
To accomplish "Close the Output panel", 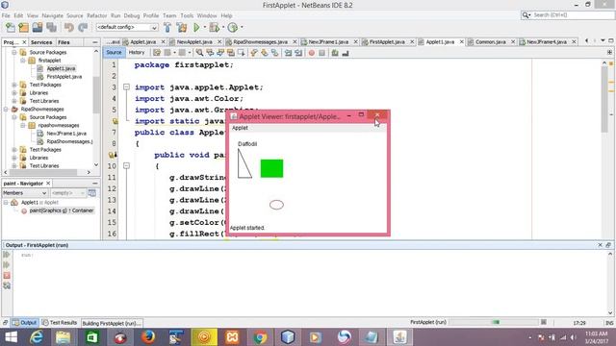I will (x=600, y=245).
